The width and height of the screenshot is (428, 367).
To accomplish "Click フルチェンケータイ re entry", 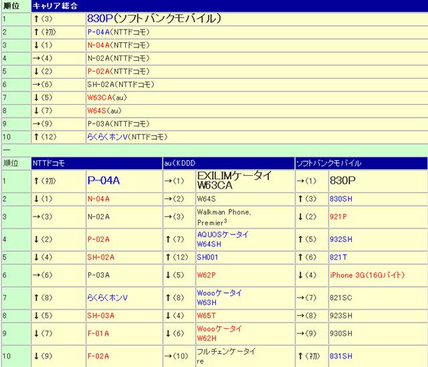I will (x=226, y=356).
